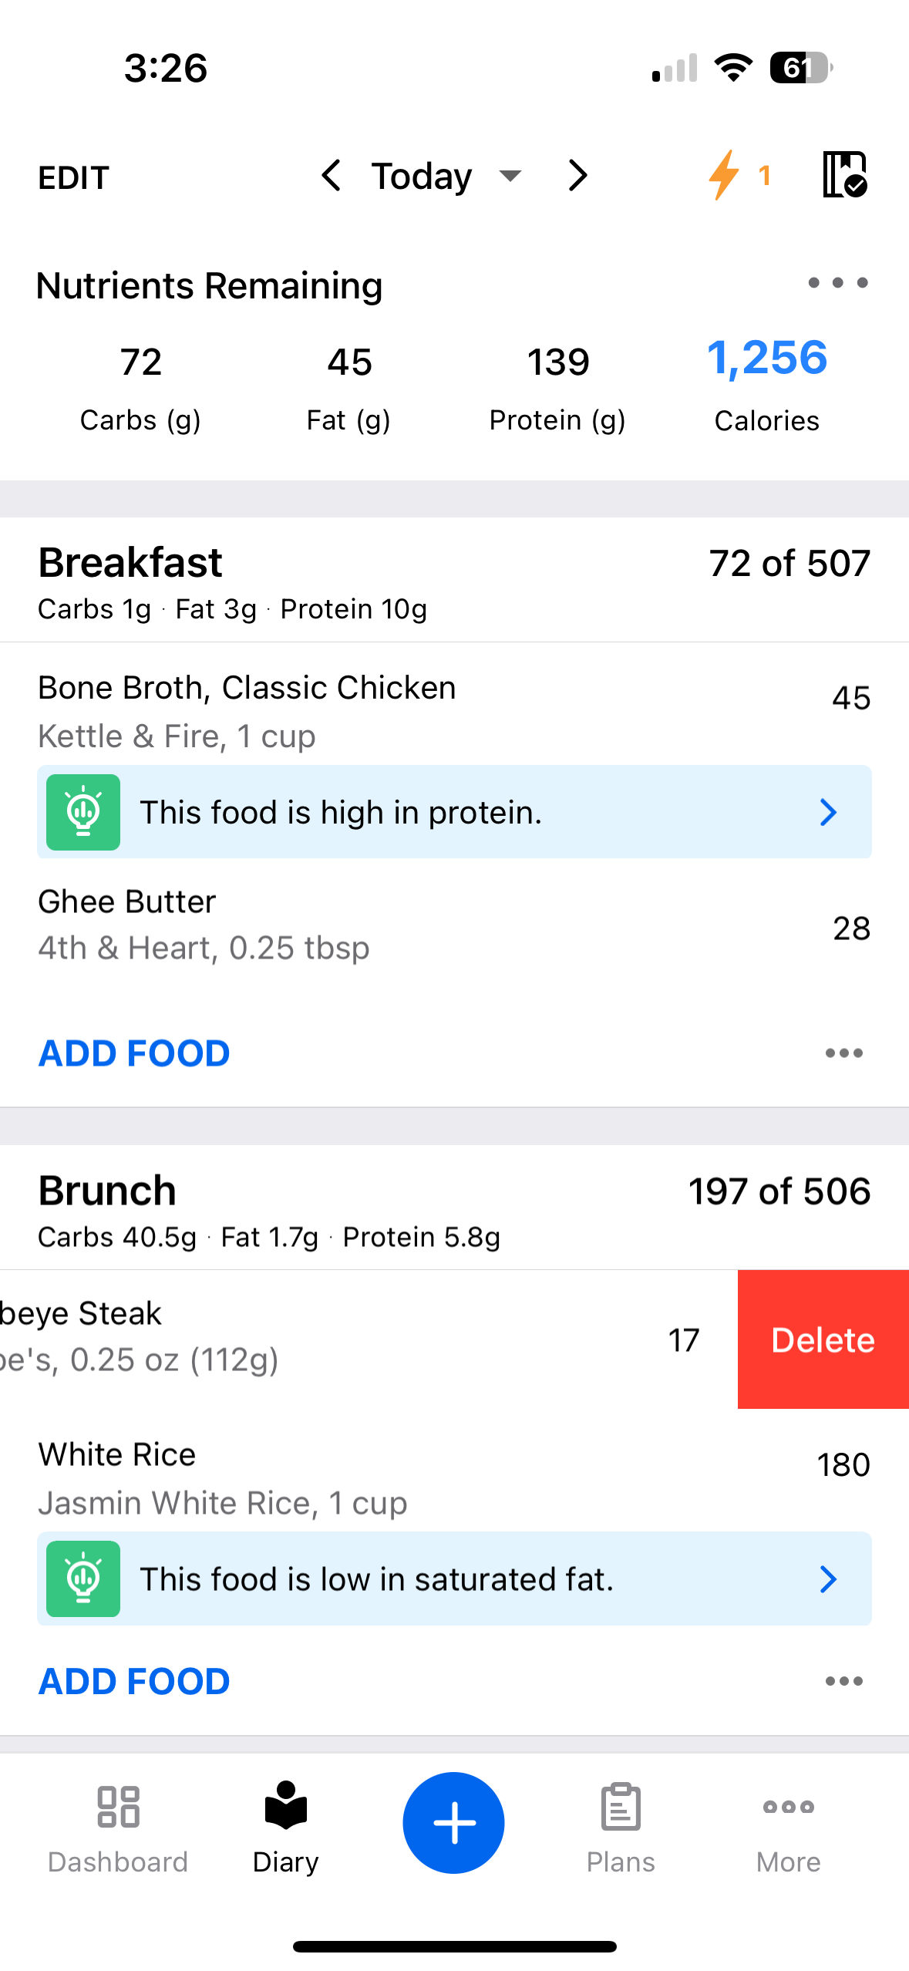
Task: Open Brunch meal options dots
Action: pyautogui.click(x=844, y=1681)
